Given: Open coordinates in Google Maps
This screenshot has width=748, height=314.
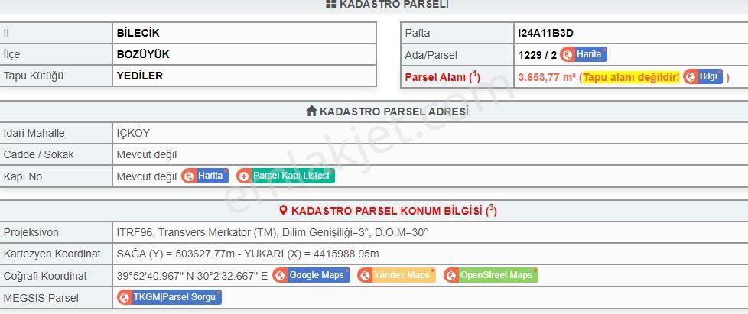Looking at the screenshot, I should click(x=311, y=275).
